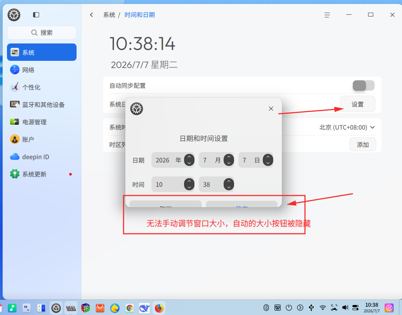Viewport: 402px width, 315px height.
Task: Toggle 自动同步配置 switch
Action: 364,86
